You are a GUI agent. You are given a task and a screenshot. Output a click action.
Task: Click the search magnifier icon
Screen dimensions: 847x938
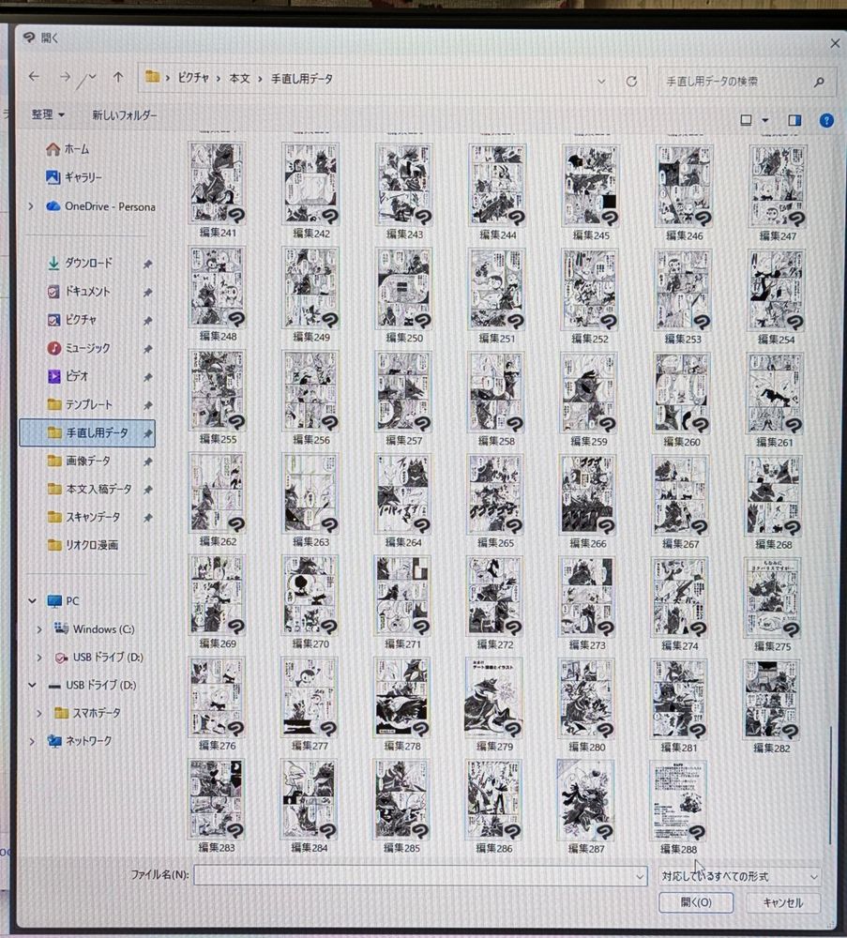[x=819, y=83]
